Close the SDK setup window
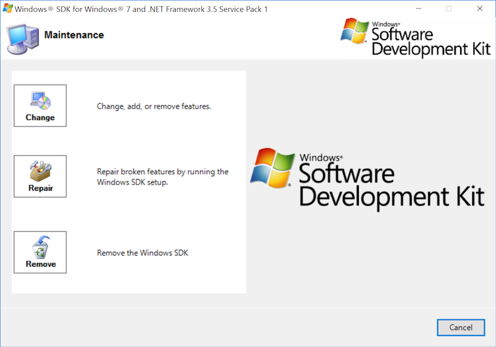Screen dimensions: 496x347 point(479,8)
